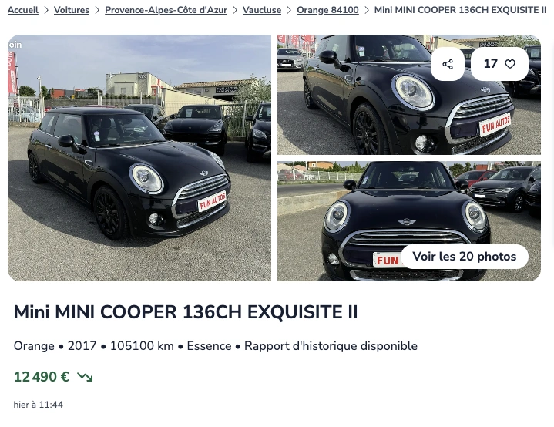Open Orange 84100 breadcrumb link
Viewport: 554px width, 427px height.
pyautogui.click(x=327, y=10)
